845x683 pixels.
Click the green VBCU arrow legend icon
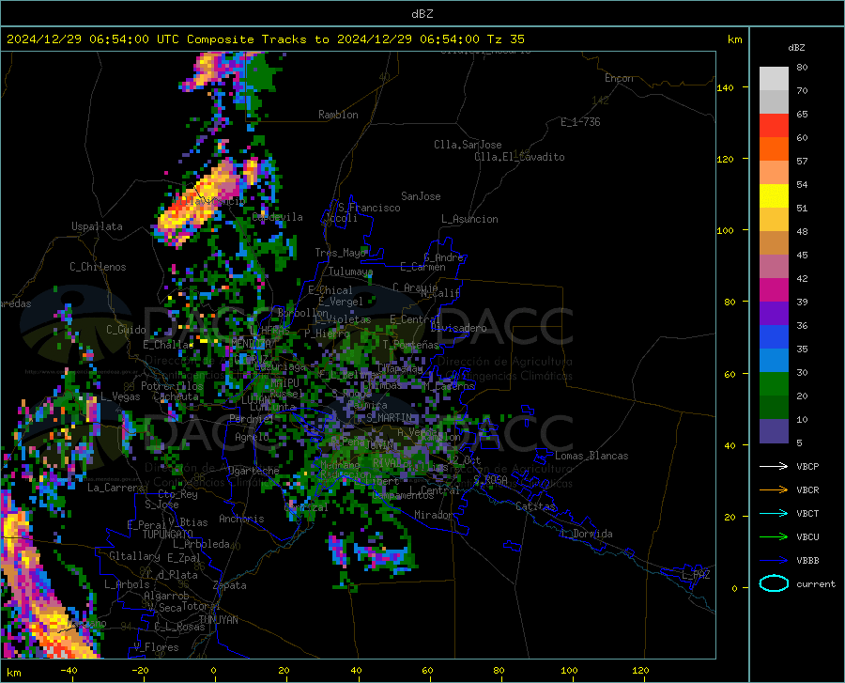tap(774, 537)
